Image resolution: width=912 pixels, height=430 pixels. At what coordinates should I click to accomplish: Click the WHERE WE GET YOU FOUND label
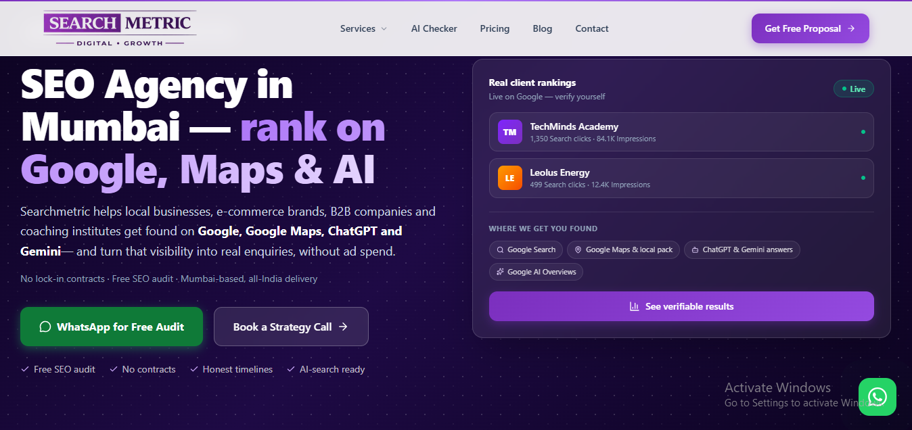(x=543, y=229)
